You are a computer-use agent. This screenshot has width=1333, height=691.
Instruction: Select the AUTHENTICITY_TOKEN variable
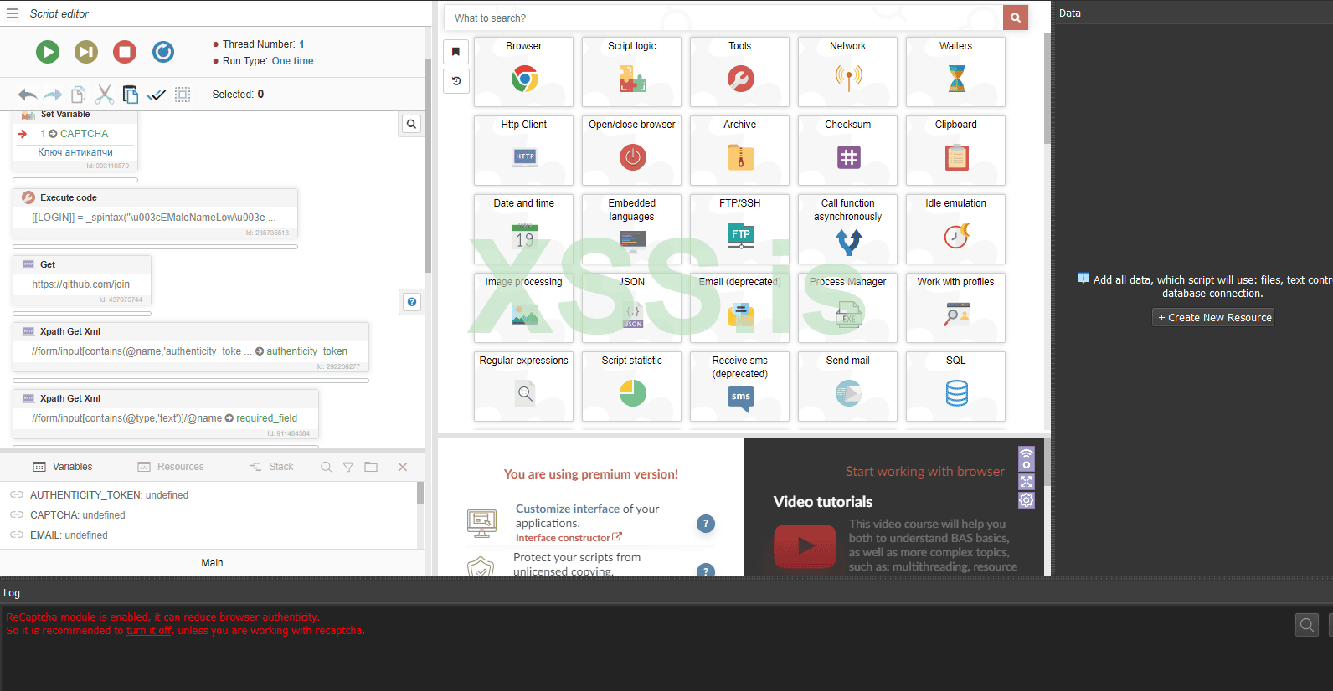click(109, 495)
